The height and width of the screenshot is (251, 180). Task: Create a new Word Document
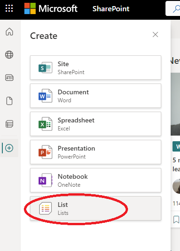click(x=96, y=96)
